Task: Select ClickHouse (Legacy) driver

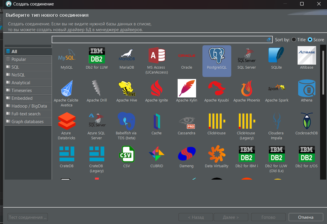Action: (x=247, y=126)
